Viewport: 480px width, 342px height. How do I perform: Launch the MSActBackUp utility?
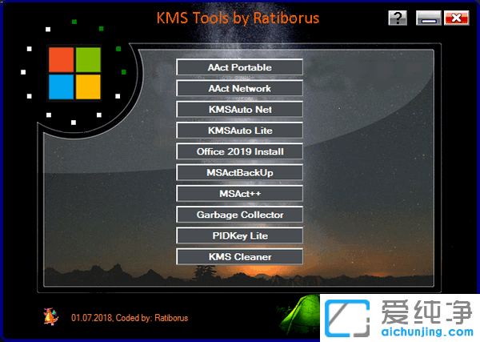[239, 172]
